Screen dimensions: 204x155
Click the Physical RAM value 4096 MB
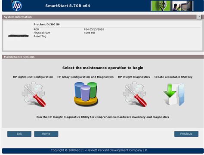[90, 33]
